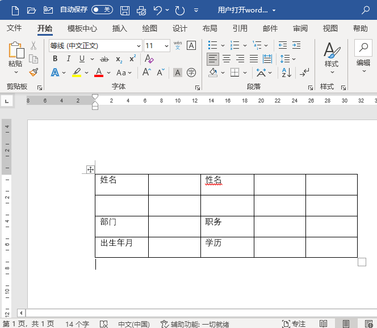This screenshot has height=328, width=377.
Task: Click the 14 个字 word count
Action: (77, 324)
